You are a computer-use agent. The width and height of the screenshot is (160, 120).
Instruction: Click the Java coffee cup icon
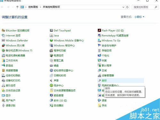(x=51, y=36)
